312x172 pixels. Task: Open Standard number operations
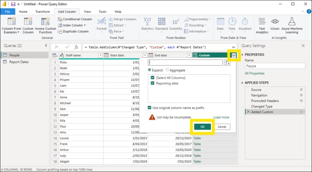click(162, 25)
